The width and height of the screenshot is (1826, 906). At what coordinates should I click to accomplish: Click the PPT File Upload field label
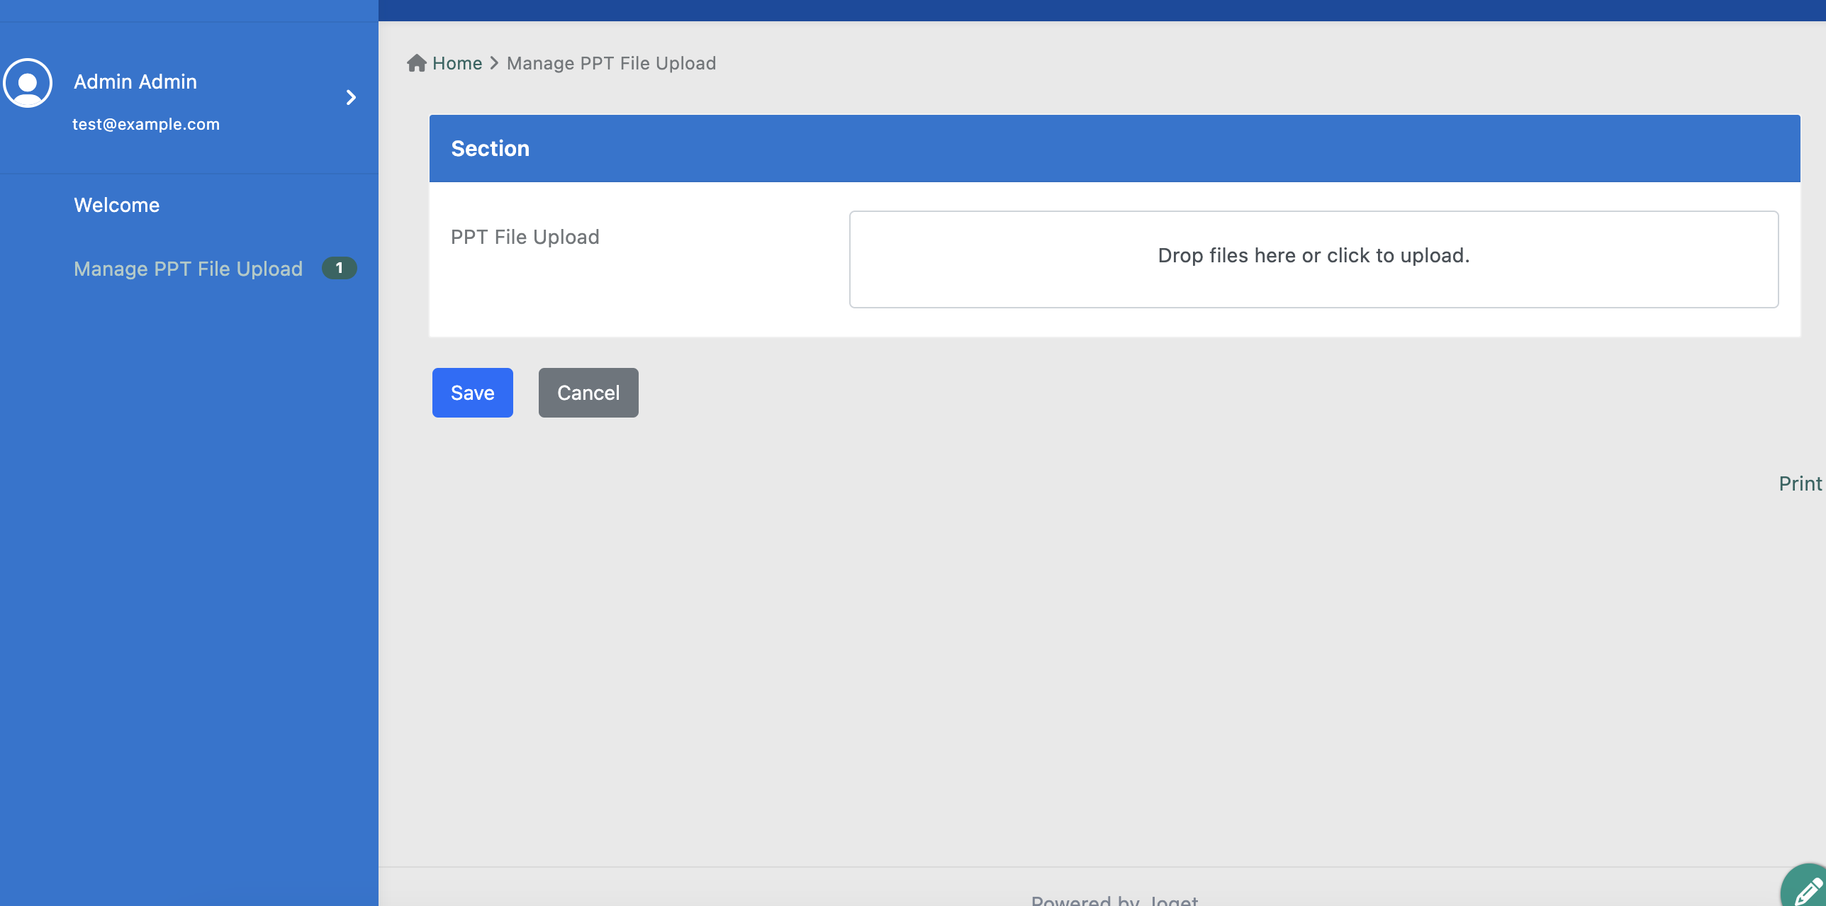(x=525, y=237)
